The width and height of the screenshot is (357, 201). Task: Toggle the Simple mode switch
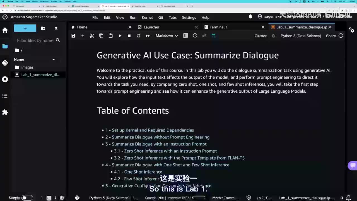27,198
